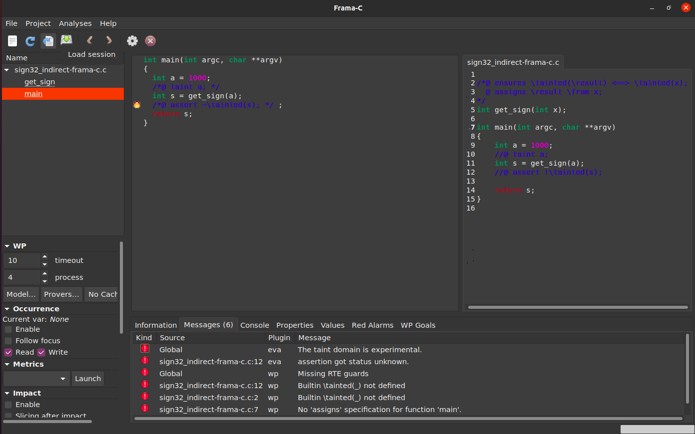The height and width of the screenshot is (434, 695).
Task: Click the warning icon of the c.c:7 message
Action: tap(145, 409)
